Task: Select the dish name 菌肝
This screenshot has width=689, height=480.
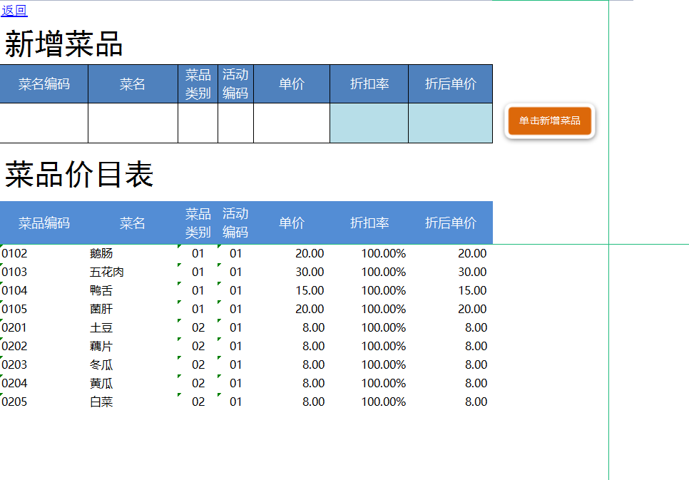Action: [x=101, y=309]
